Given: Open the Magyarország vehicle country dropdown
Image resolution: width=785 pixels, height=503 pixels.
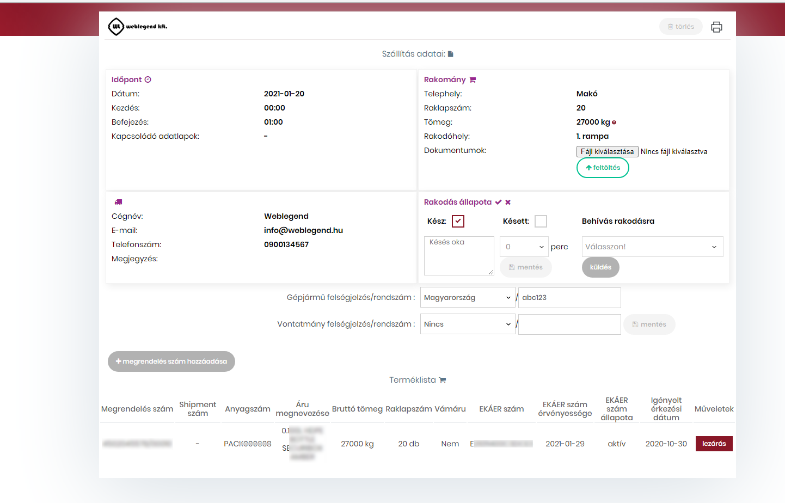Looking at the screenshot, I should (467, 297).
